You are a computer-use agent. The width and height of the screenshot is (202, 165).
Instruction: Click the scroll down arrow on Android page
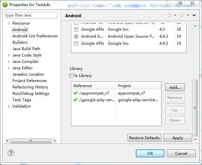[195, 139]
